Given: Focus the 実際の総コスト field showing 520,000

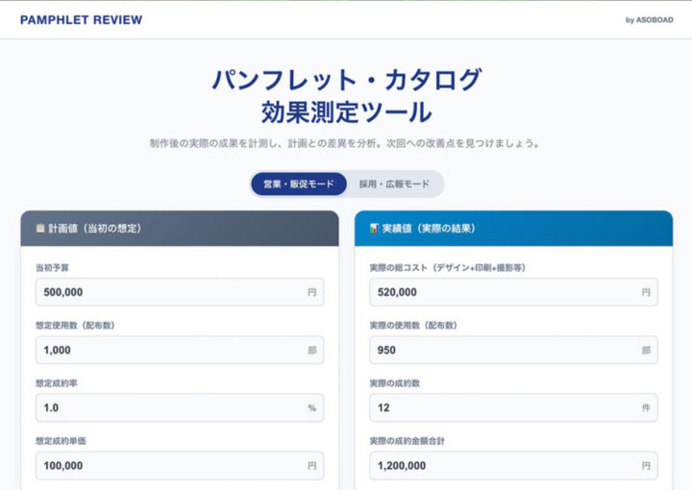Looking at the screenshot, I should [513, 292].
